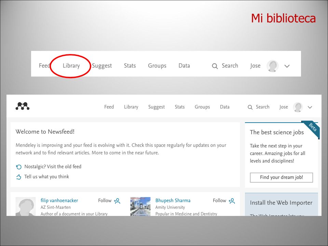Click the Welcome to Newsfeed! heading
This screenshot has width=328, height=246.
click(x=45, y=132)
